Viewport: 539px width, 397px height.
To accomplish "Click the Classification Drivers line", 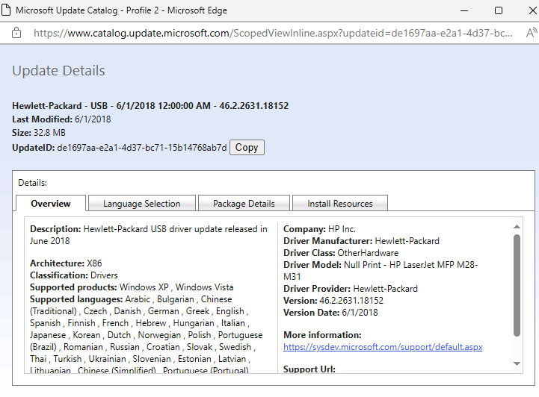I will coord(73,275).
